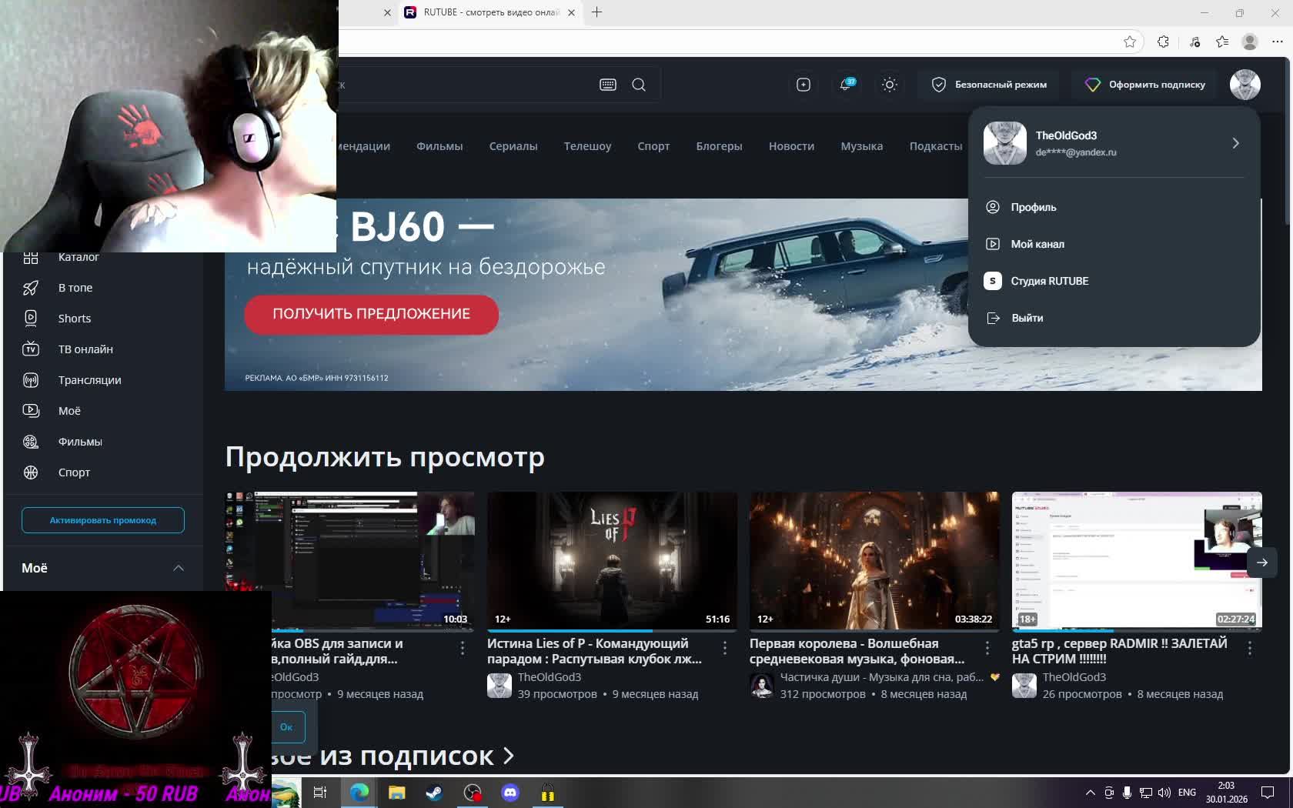The height and width of the screenshot is (808, 1293).
Task: Open the Первая королева video thumbnail
Action: click(874, 560)
